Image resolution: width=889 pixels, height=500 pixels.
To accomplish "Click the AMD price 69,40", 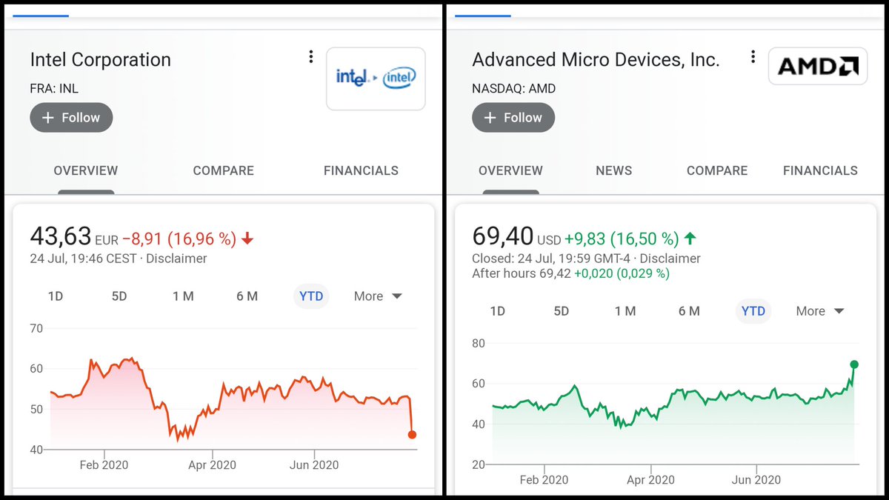I will coord(503,237).
